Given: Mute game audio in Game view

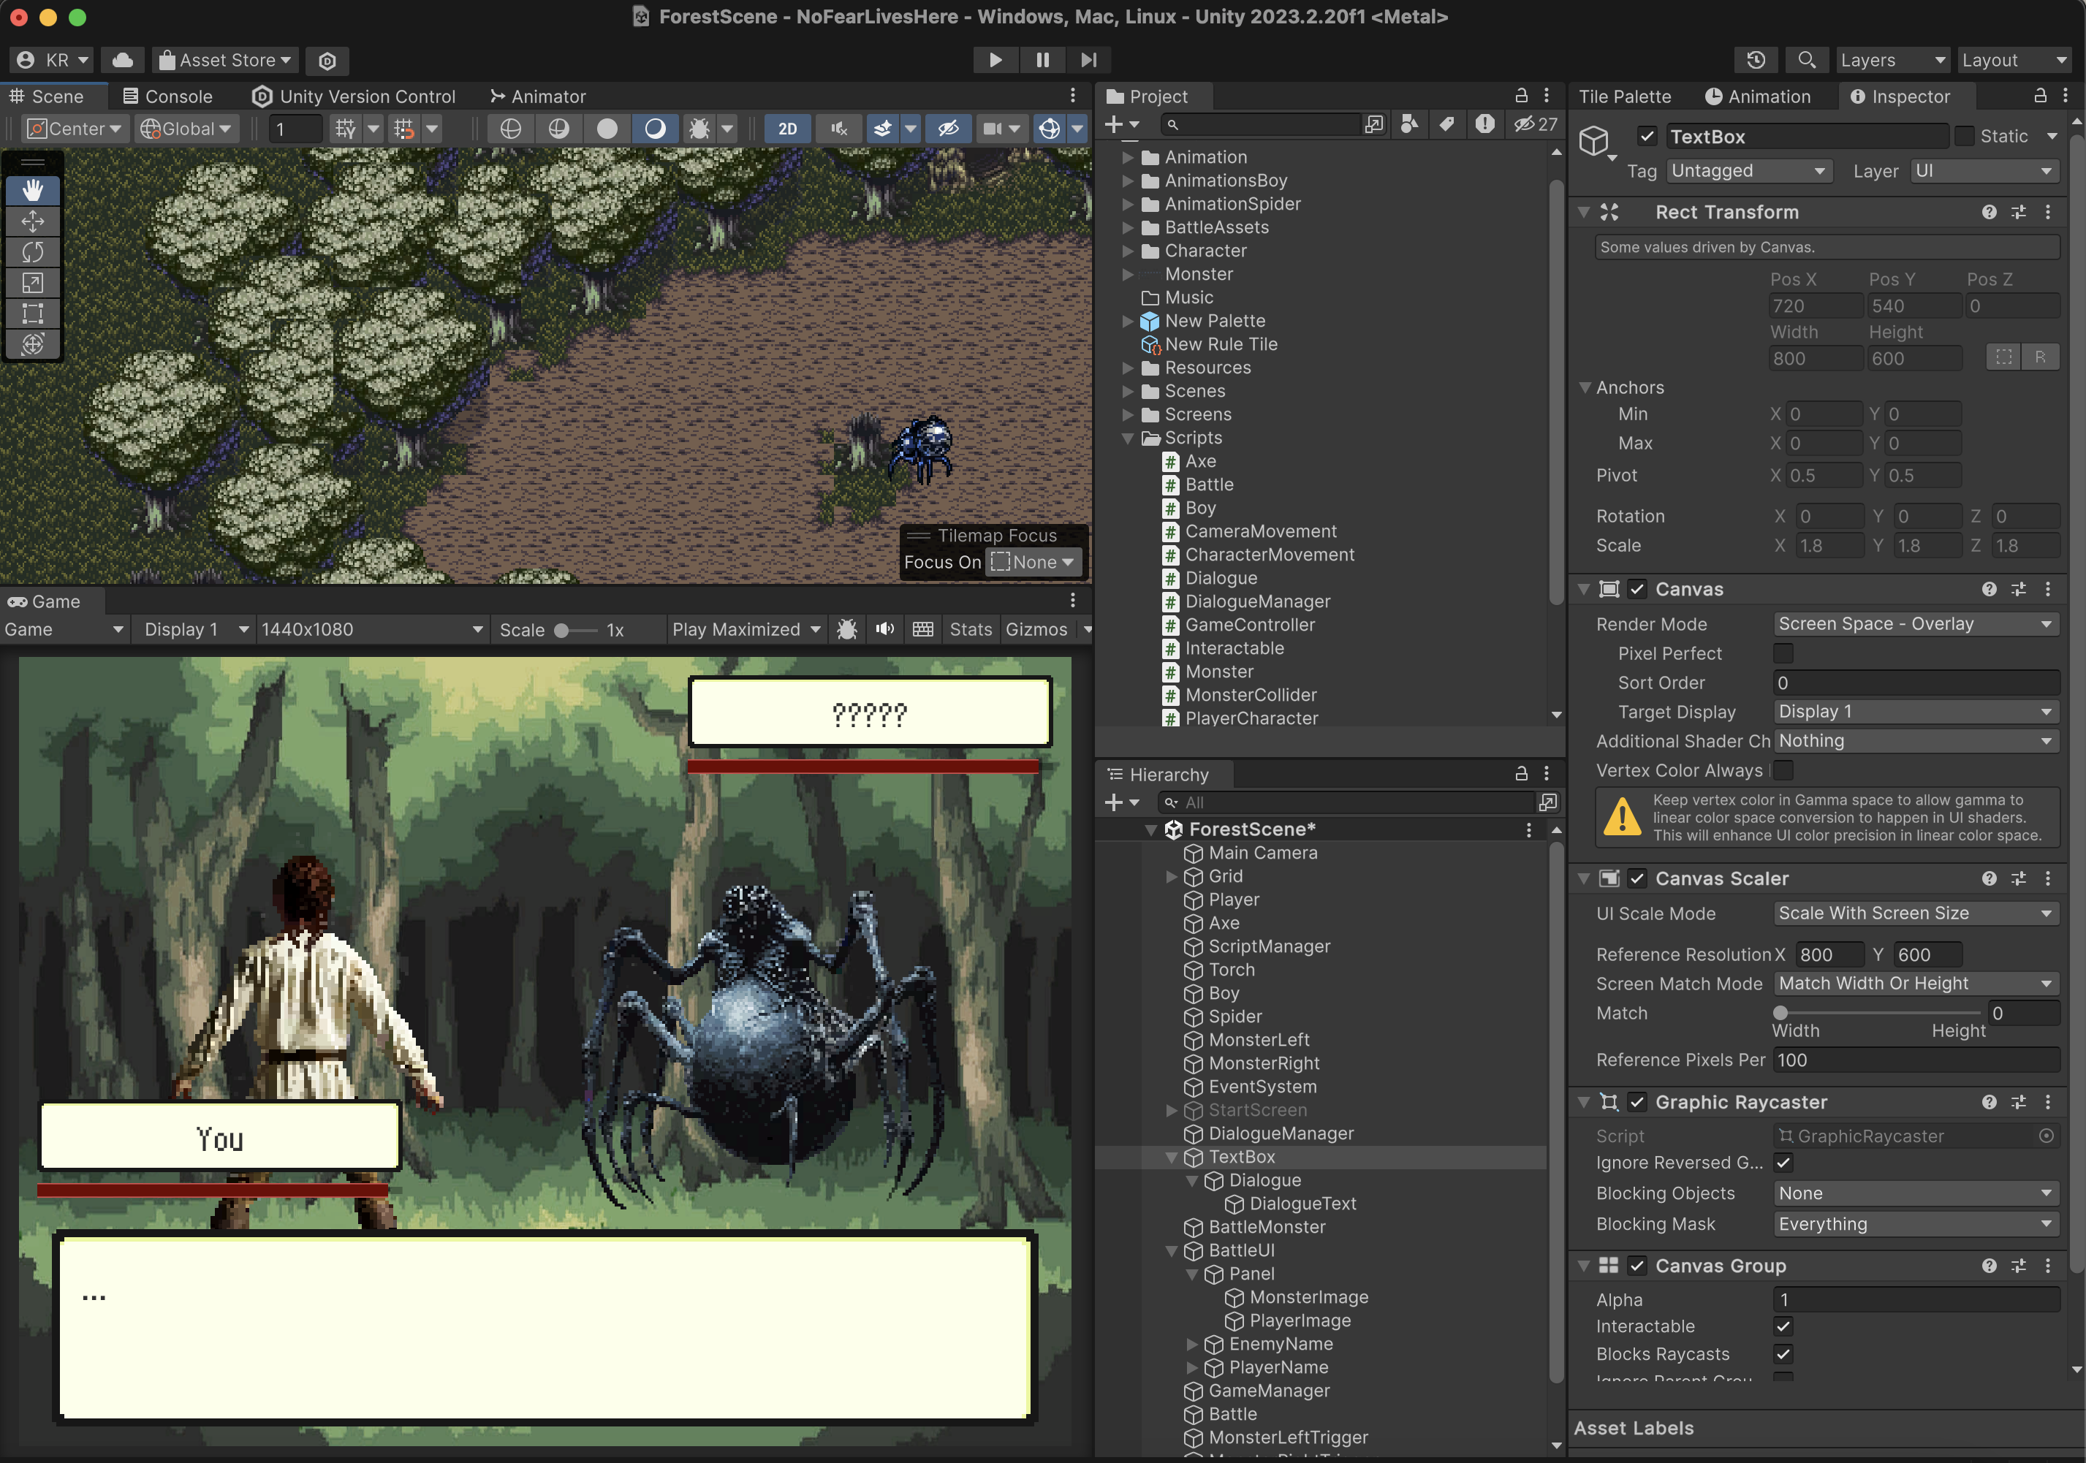Looking at the screenshot, I should tap(885, 629).
